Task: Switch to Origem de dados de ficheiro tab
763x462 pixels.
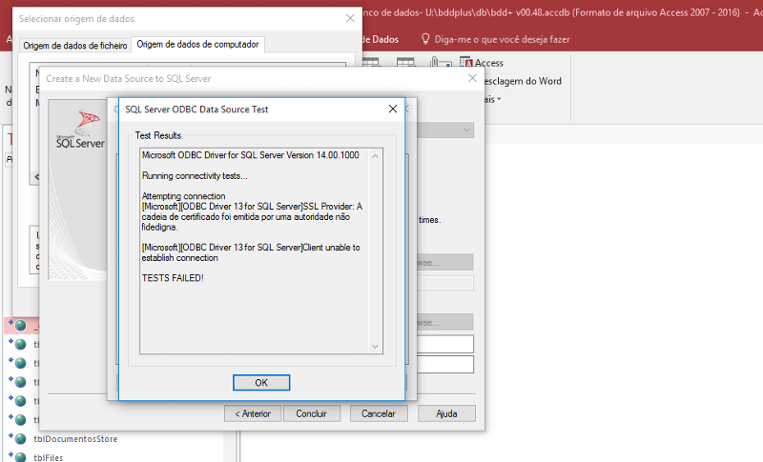Action: 75,45
